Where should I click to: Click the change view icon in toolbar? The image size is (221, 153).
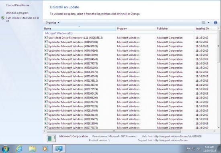203,22
